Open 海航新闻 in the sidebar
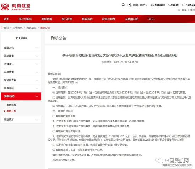Image resolution: width=195 pixels, height=169 pixels. coord(11,105)
